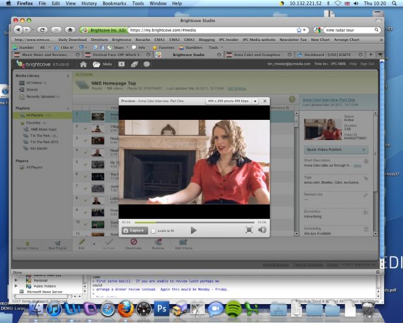This screenshot has width=403, height=323.
Task: Add a new playlist with plus icon
Action: (68, 109)
